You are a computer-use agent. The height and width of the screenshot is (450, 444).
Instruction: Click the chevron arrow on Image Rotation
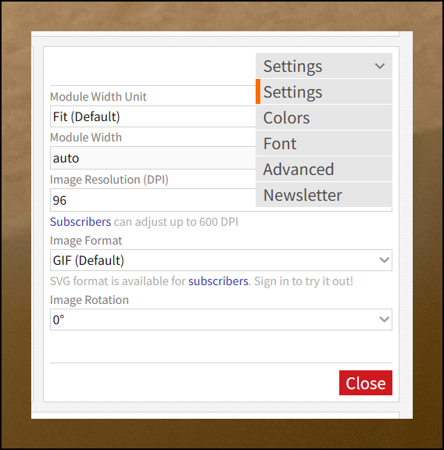[384, 320]
